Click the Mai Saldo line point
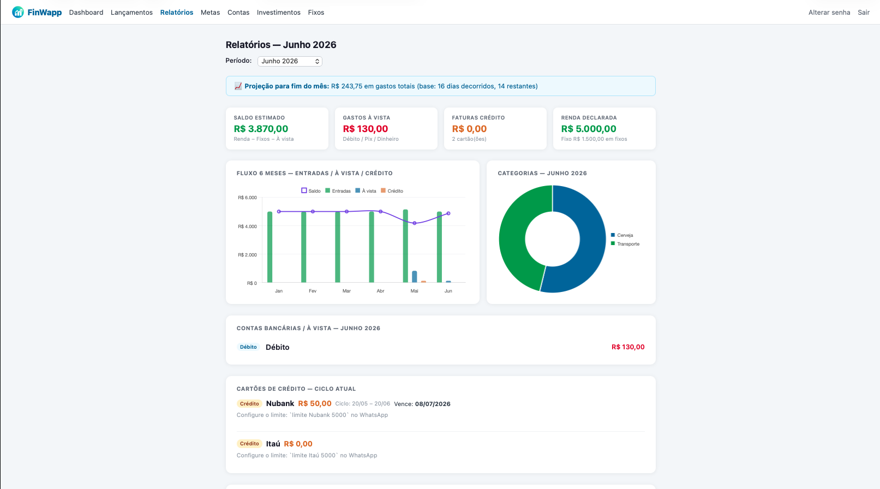Viewport: 880px width, 489px height. (415, 223)
